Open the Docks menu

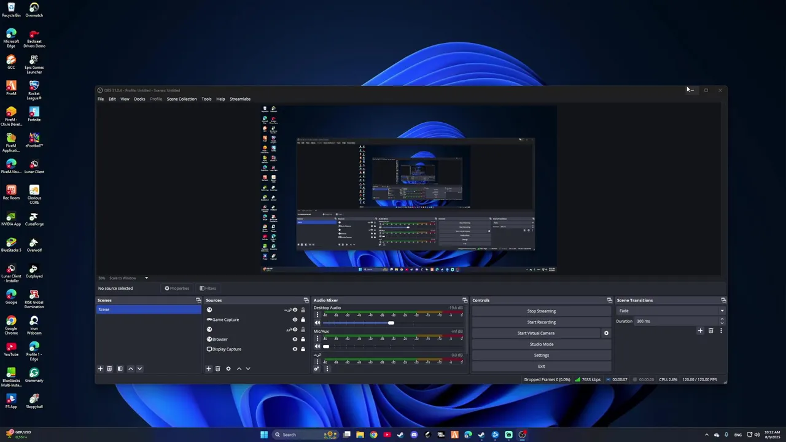139,99
